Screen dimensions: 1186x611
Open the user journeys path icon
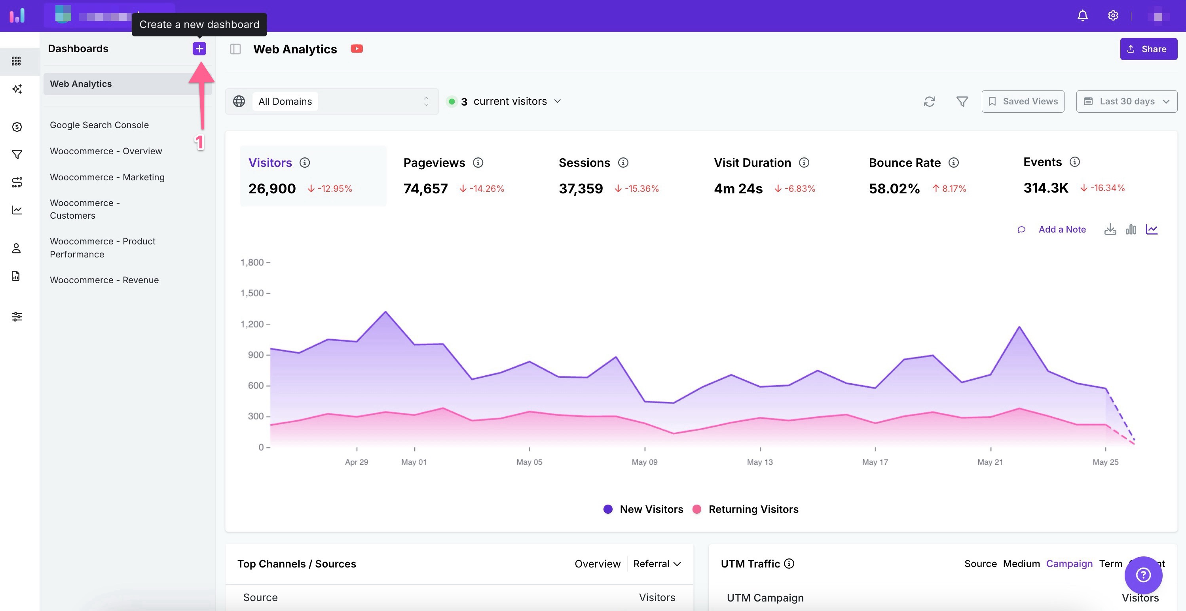click(x=17, y=182)
